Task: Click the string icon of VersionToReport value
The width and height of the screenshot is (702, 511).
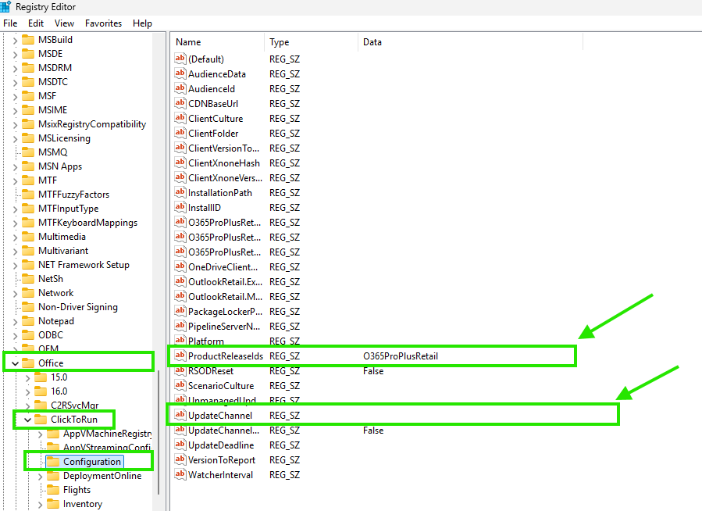Action: pyautogui.click(x=180, y=459)
